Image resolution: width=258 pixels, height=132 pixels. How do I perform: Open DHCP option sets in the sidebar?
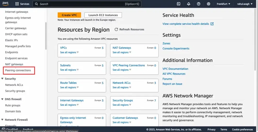tap(16, 34)
